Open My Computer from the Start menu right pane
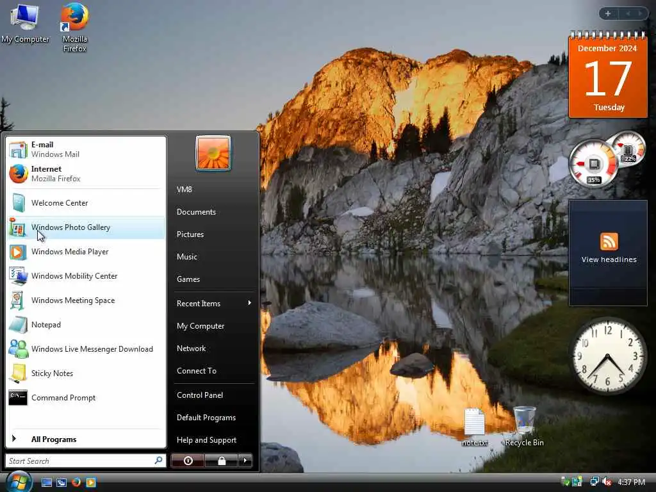The width and height of the screenshot is (656, 492). [x=201, y=326]
